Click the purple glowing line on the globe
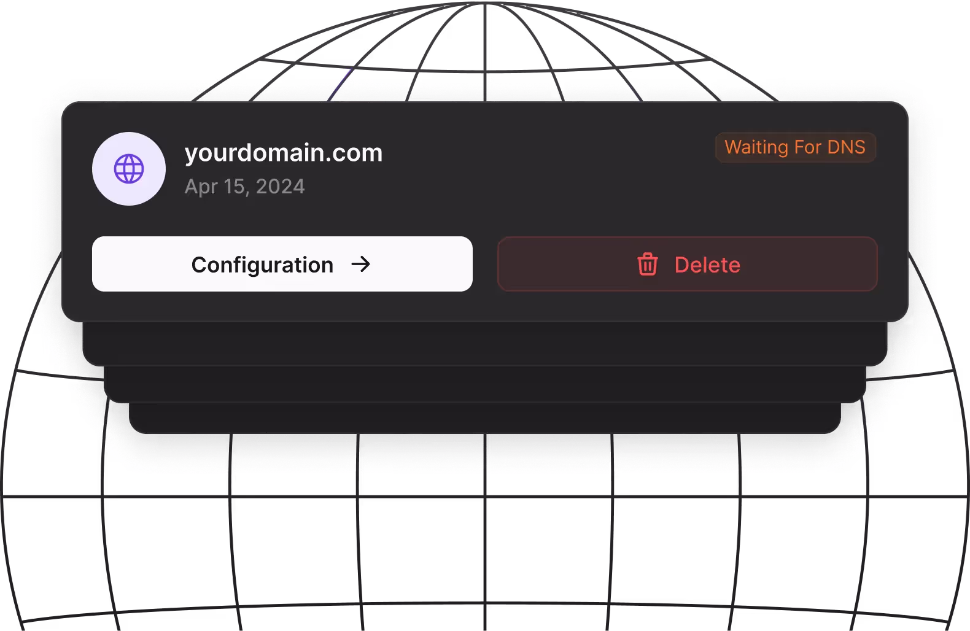Viewport: 970px width, 631px height. click(341, 83)
